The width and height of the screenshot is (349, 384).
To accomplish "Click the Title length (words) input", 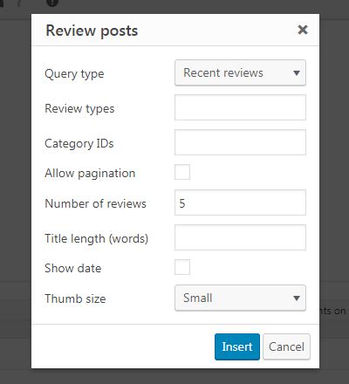I will tap(240, 237).
